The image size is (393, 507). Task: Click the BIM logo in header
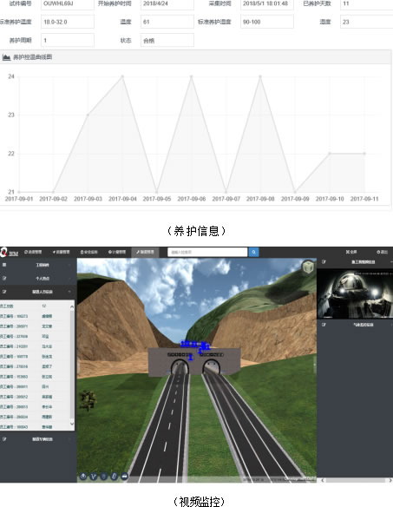point(9,253)
